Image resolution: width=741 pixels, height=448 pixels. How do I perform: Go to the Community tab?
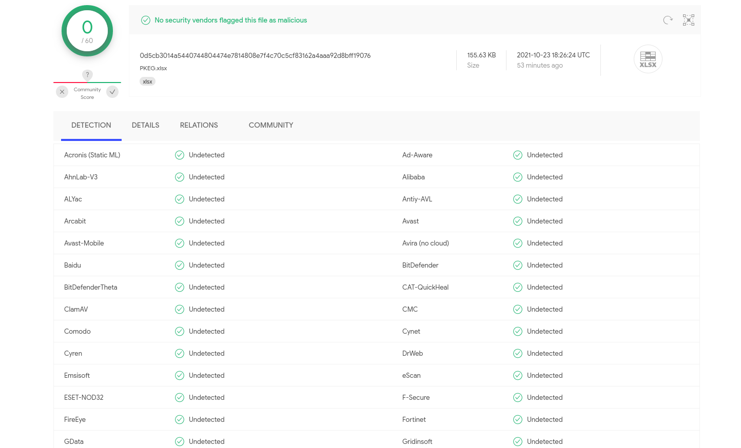click(x=271, y=125)
